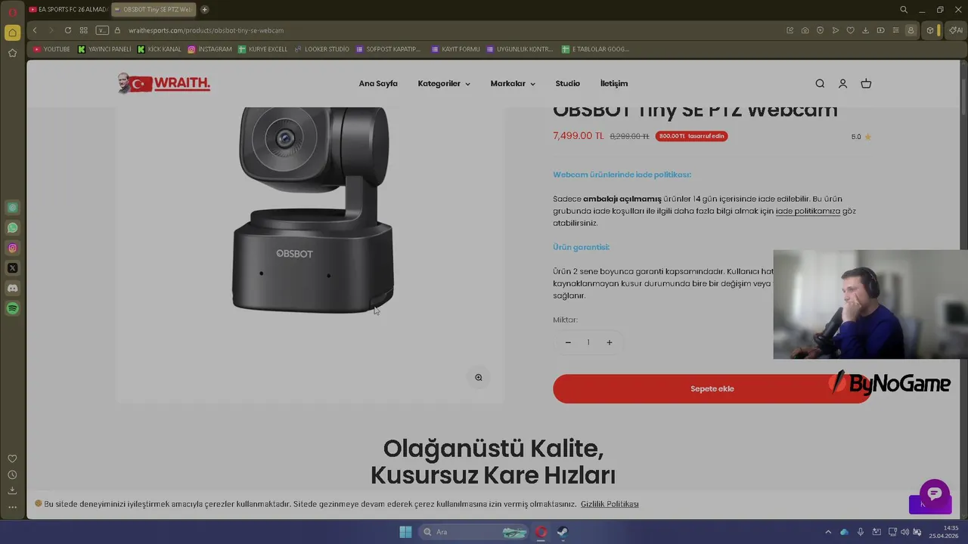Open the KICK KANAL bookmark
This screenshot has width=968, height=544.
[x=160, y=49]
